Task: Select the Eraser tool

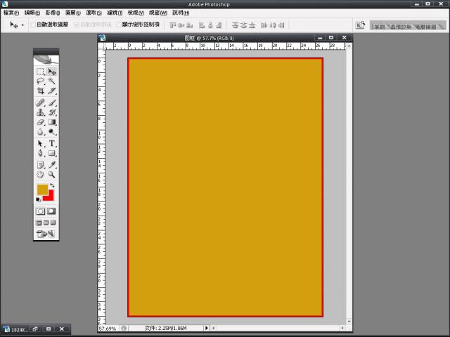Action: [x=41, y=121]
